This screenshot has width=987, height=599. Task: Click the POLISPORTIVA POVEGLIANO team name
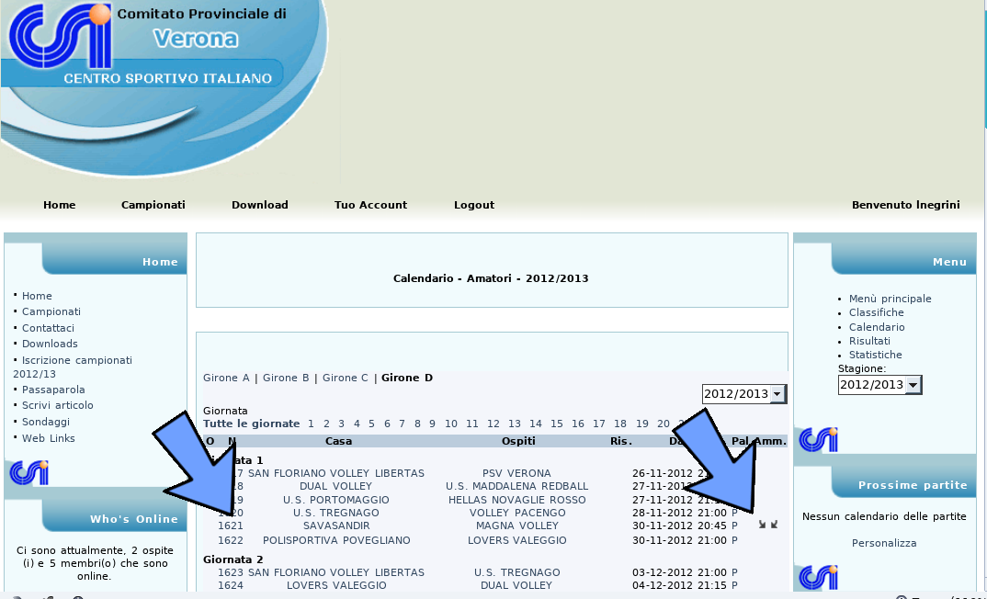[336, 540]
